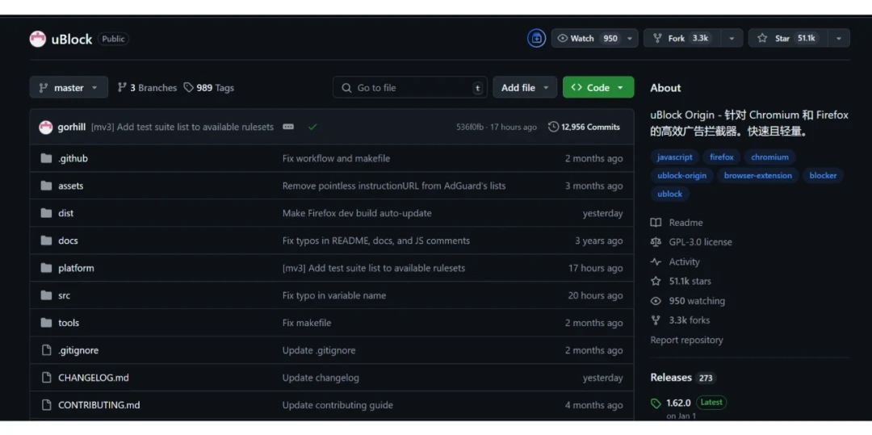872x435 pixels.
Task: Click the folder icon for src
Action: coord(46,295)
